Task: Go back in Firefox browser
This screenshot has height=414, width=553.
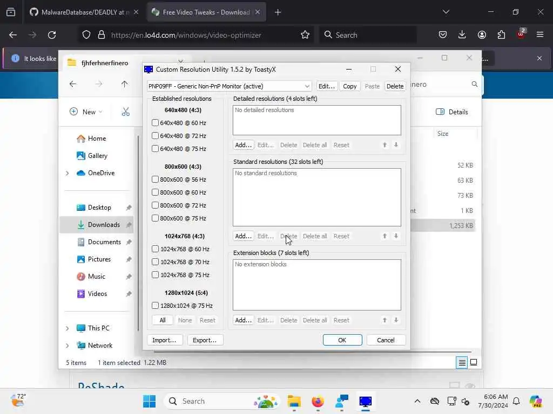Action: point(13,35)
